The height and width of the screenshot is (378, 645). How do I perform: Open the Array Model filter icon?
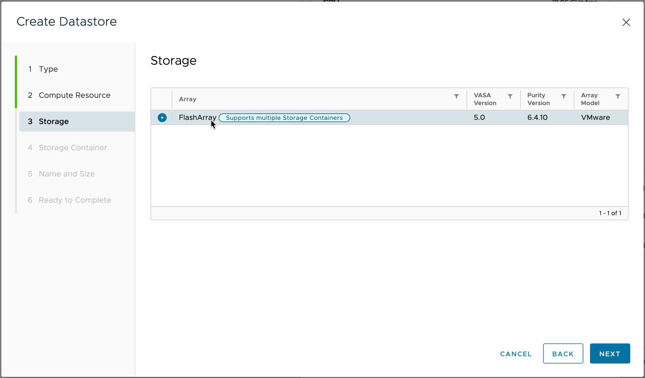[618, 96]
